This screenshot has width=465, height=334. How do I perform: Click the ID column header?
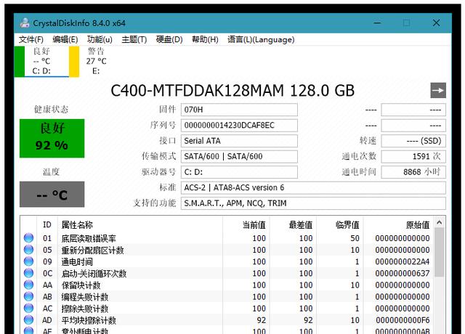46,224
